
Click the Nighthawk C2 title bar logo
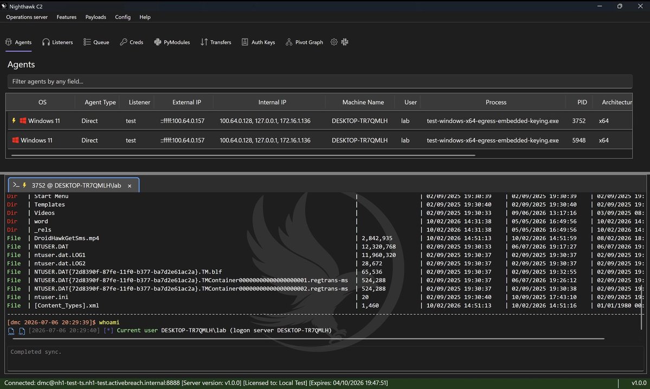4,6
